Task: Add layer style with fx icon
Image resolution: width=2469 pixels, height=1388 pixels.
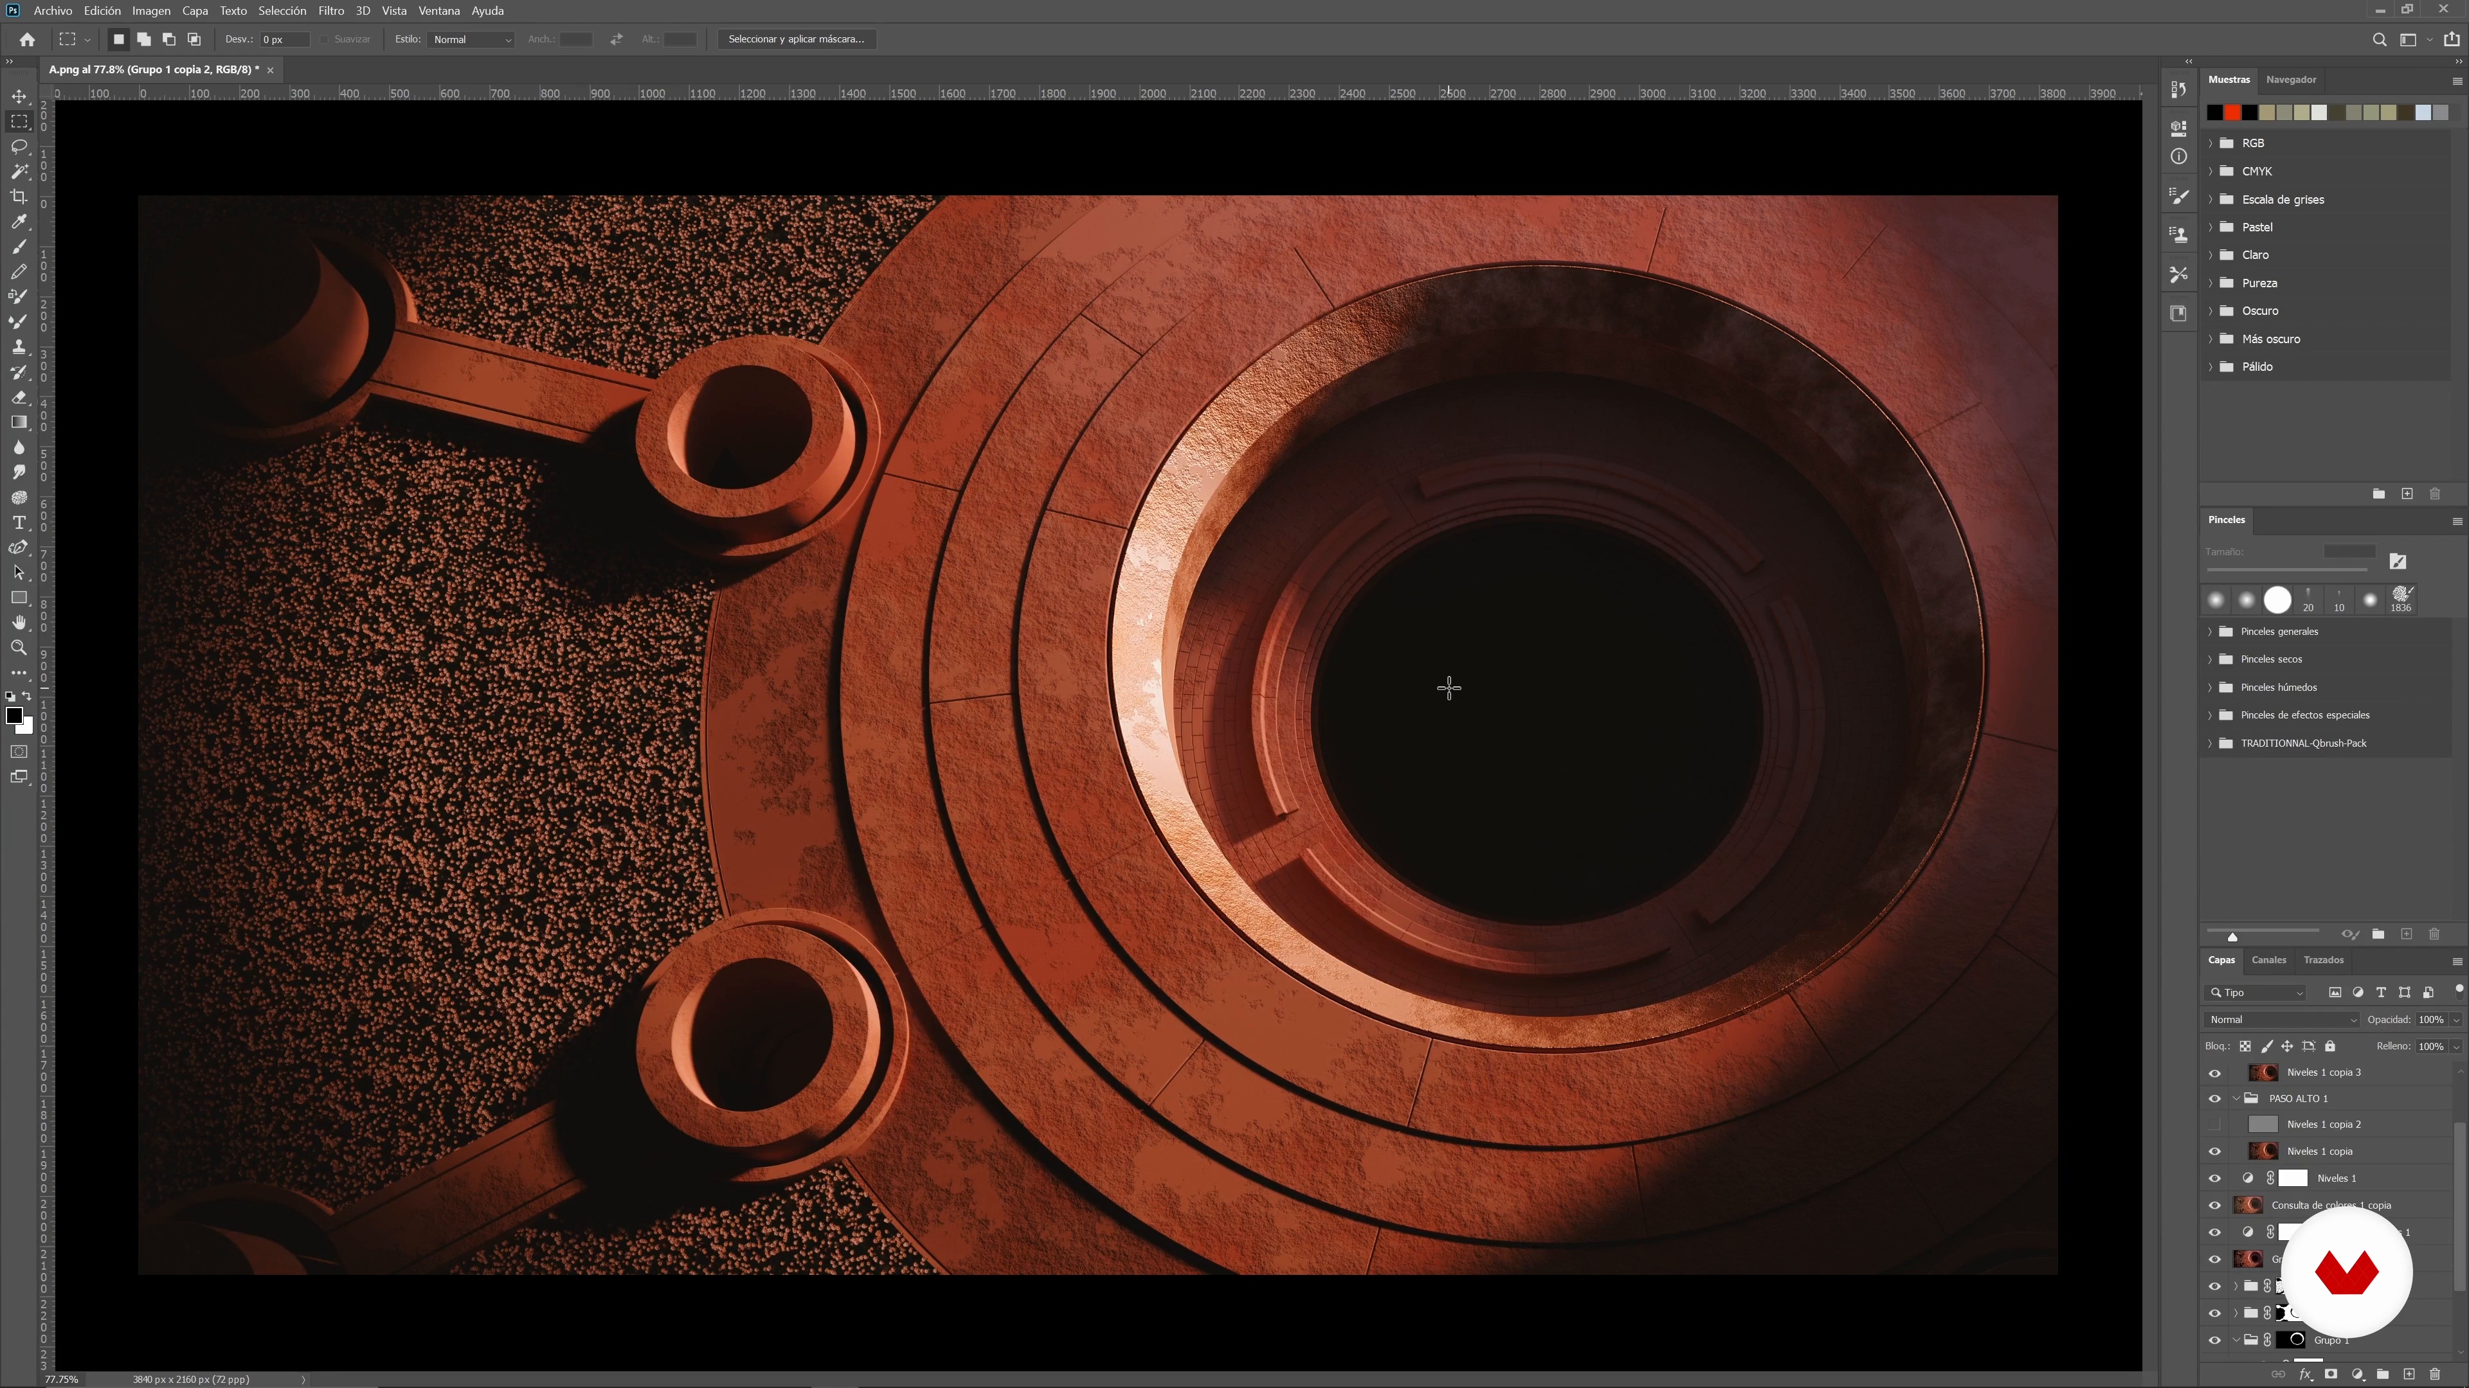Action: click(x=2306, y=1375)
